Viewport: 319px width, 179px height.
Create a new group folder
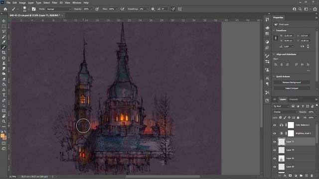click(x=301, y=176)
